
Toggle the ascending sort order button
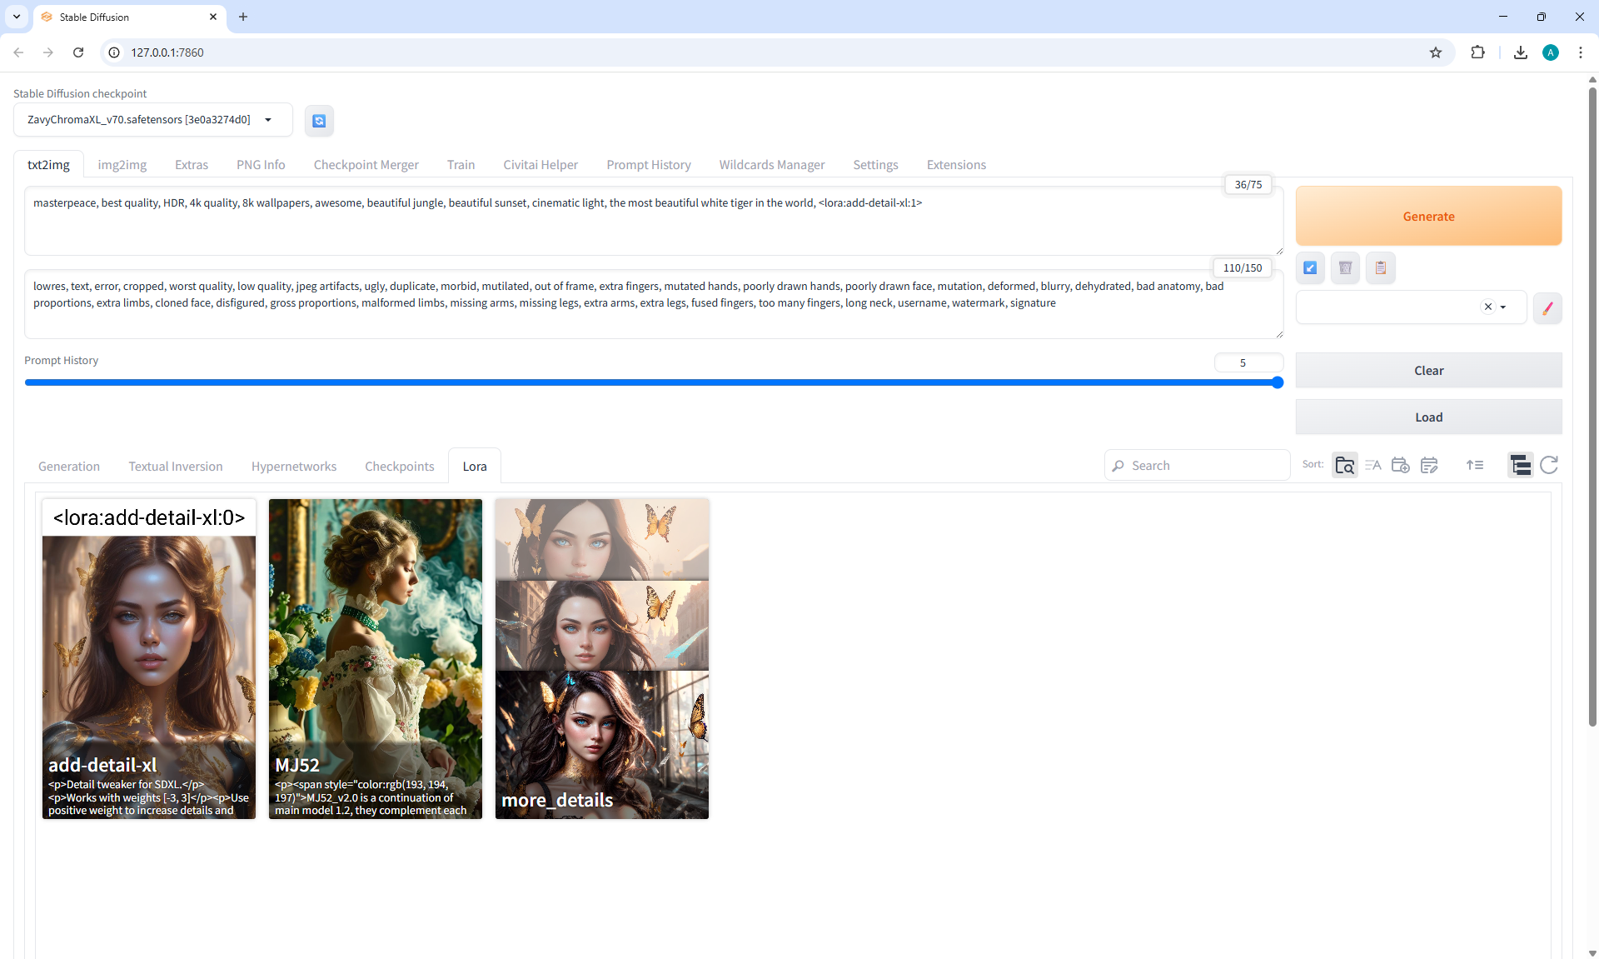[x=1474, y=466]
